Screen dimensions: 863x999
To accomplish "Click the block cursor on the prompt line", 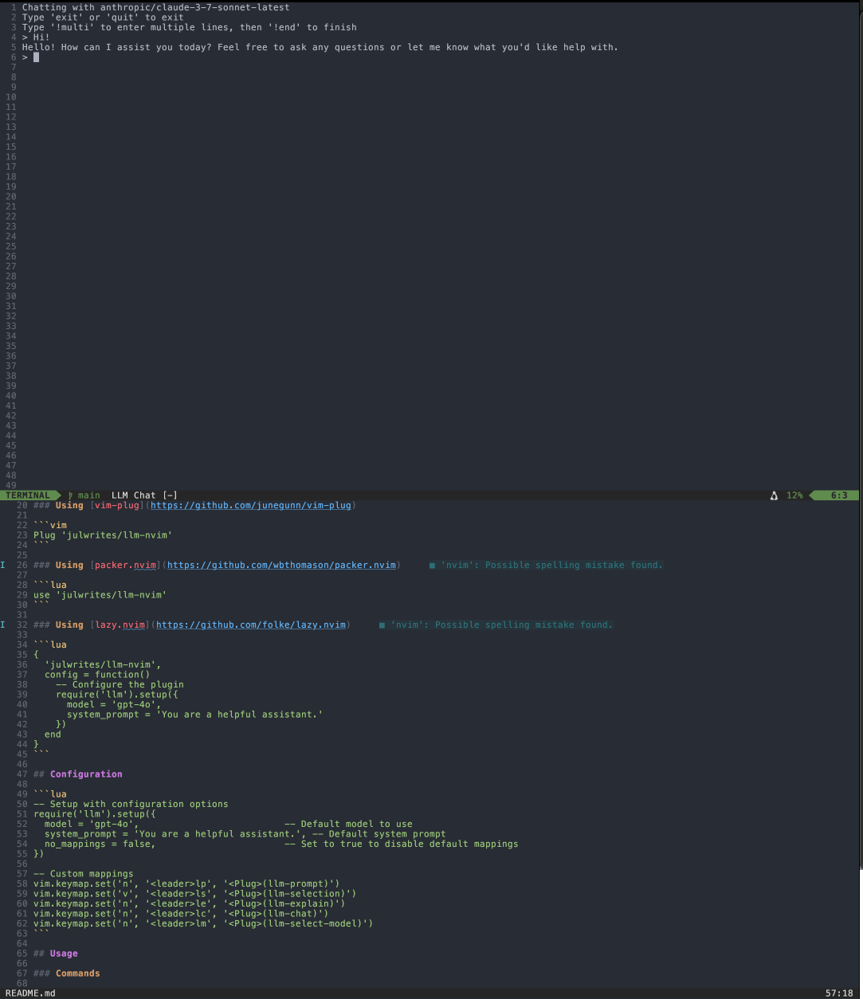I will (x=36, y=57).
